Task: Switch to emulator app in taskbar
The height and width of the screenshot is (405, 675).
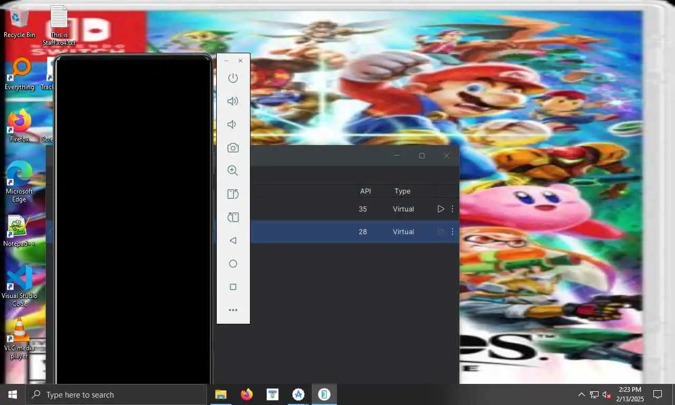Action: click(324, 394)
